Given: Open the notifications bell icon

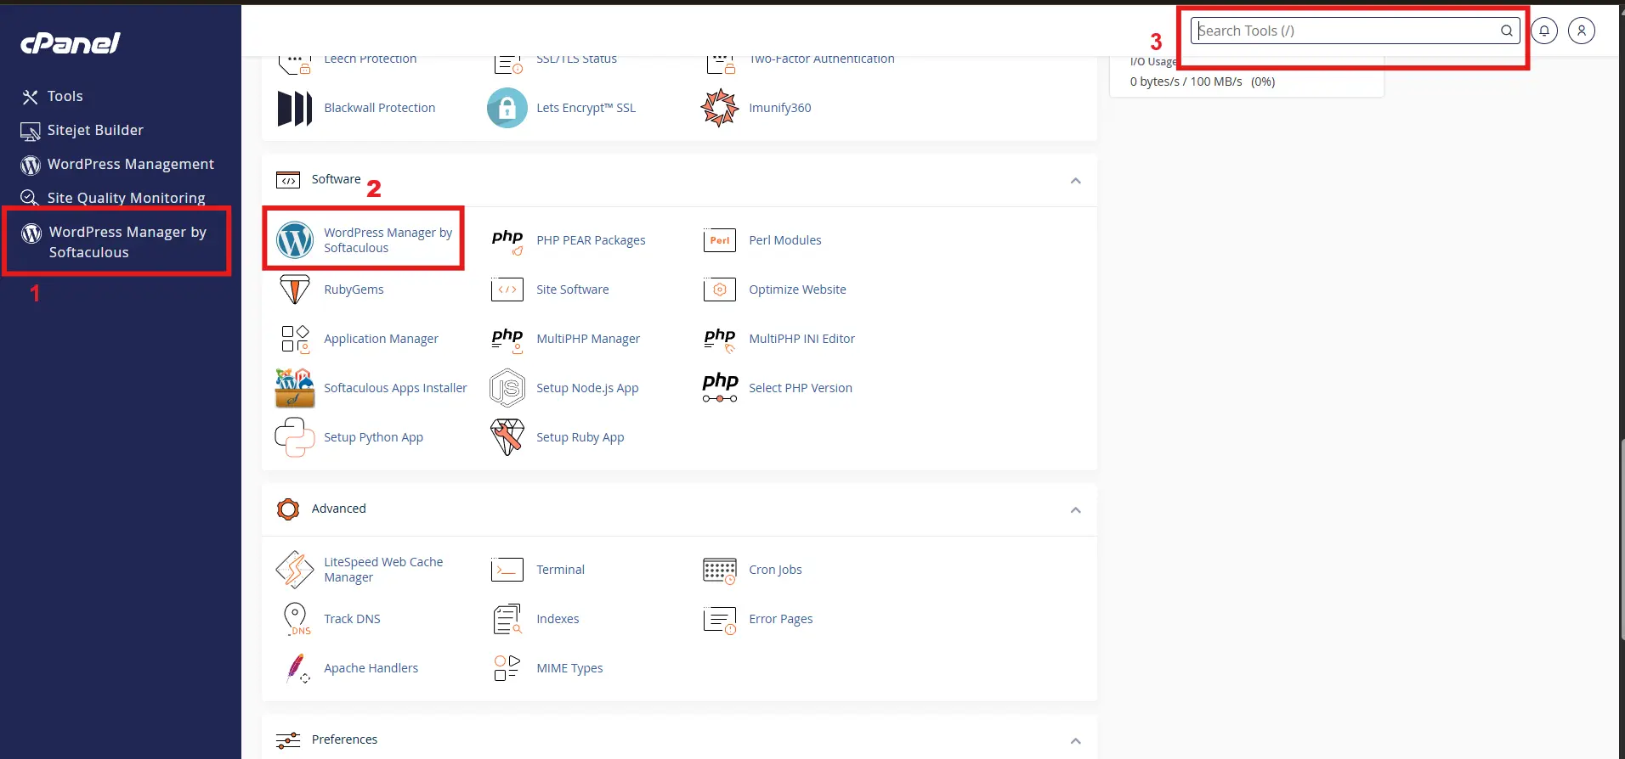Looking at the screenshot, I should click(x=1544, y=31).
